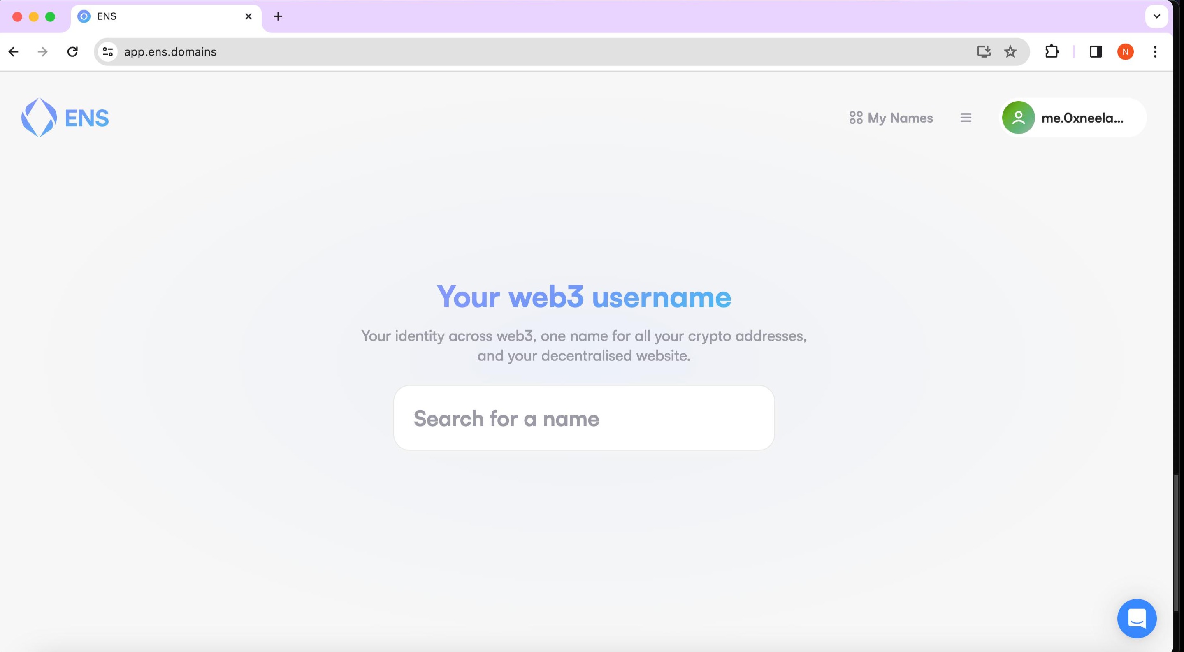The height and width of the screenshot is (652, 1184).
Task: Open Chrome three-dot options menu
Action: coord(1154,51)
